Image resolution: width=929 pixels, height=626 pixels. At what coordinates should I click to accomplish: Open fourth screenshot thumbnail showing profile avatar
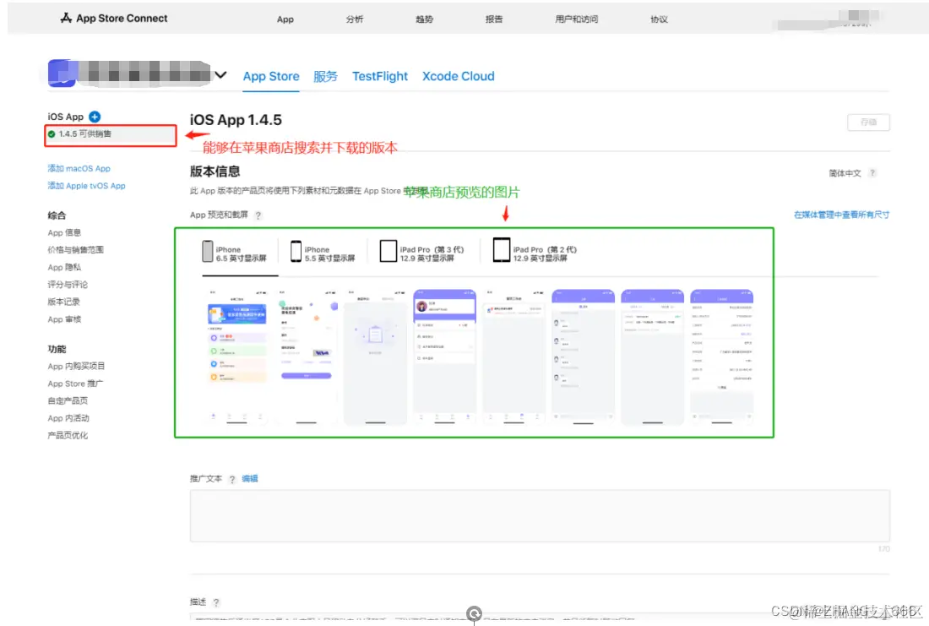[x=444, y=357]
